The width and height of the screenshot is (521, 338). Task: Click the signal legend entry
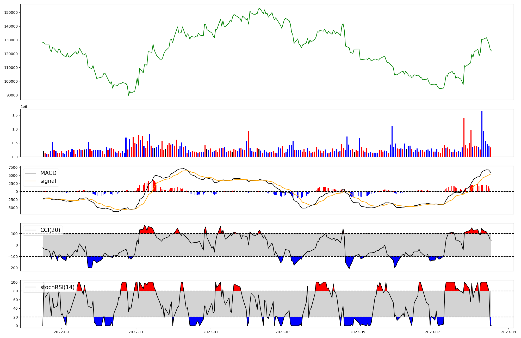pyautogui.click(x=48, y=181)
